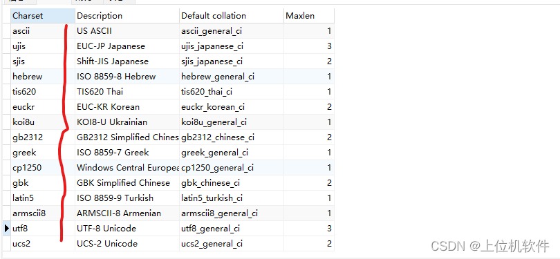Click the UTF-8 Unicode description
560x259 pixels.
point(127,229)
